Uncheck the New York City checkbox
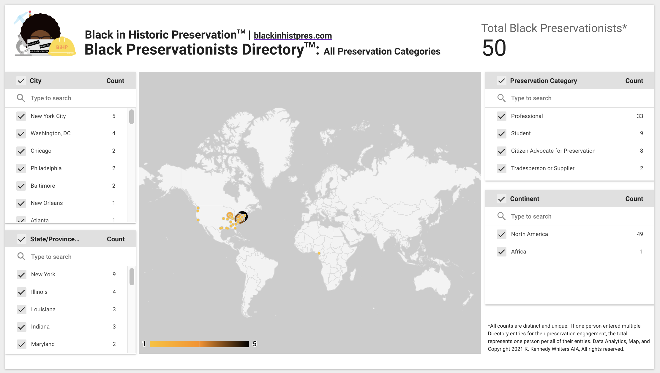This screenshot has height=373, width=660. [x=21, y=116]
